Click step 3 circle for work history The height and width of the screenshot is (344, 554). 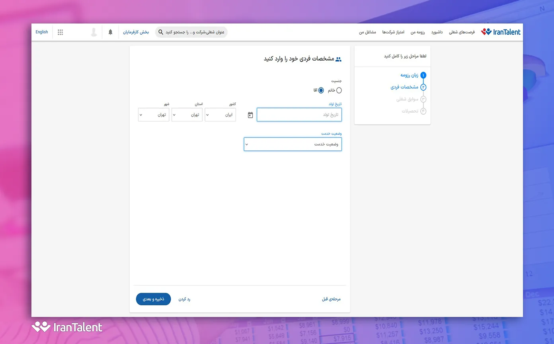(423, 99)
